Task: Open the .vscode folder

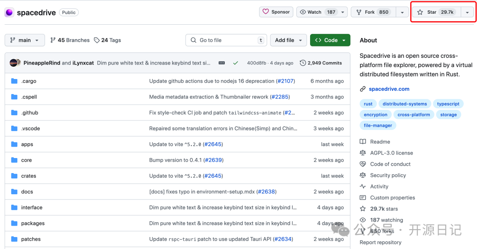Action: [x=30, y=128]
